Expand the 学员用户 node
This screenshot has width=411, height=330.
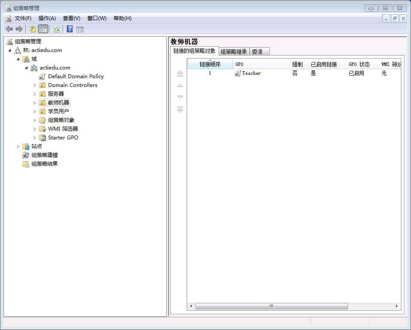coord(35,111)
